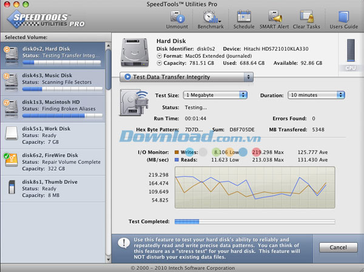Click the Available 92.86 GB value
The height and width of the screenshot is (272, 364).
tap(311, 63)
